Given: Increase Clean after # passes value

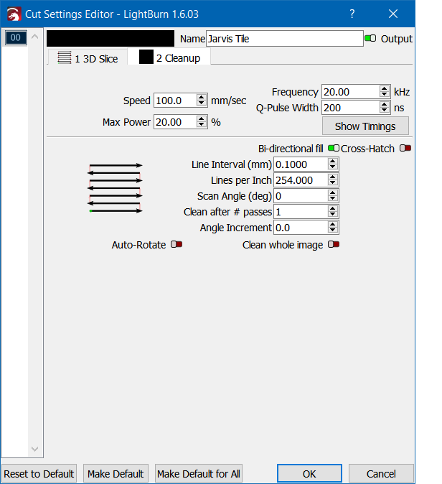Looking at the screenshot, I should tap(332, 208).
